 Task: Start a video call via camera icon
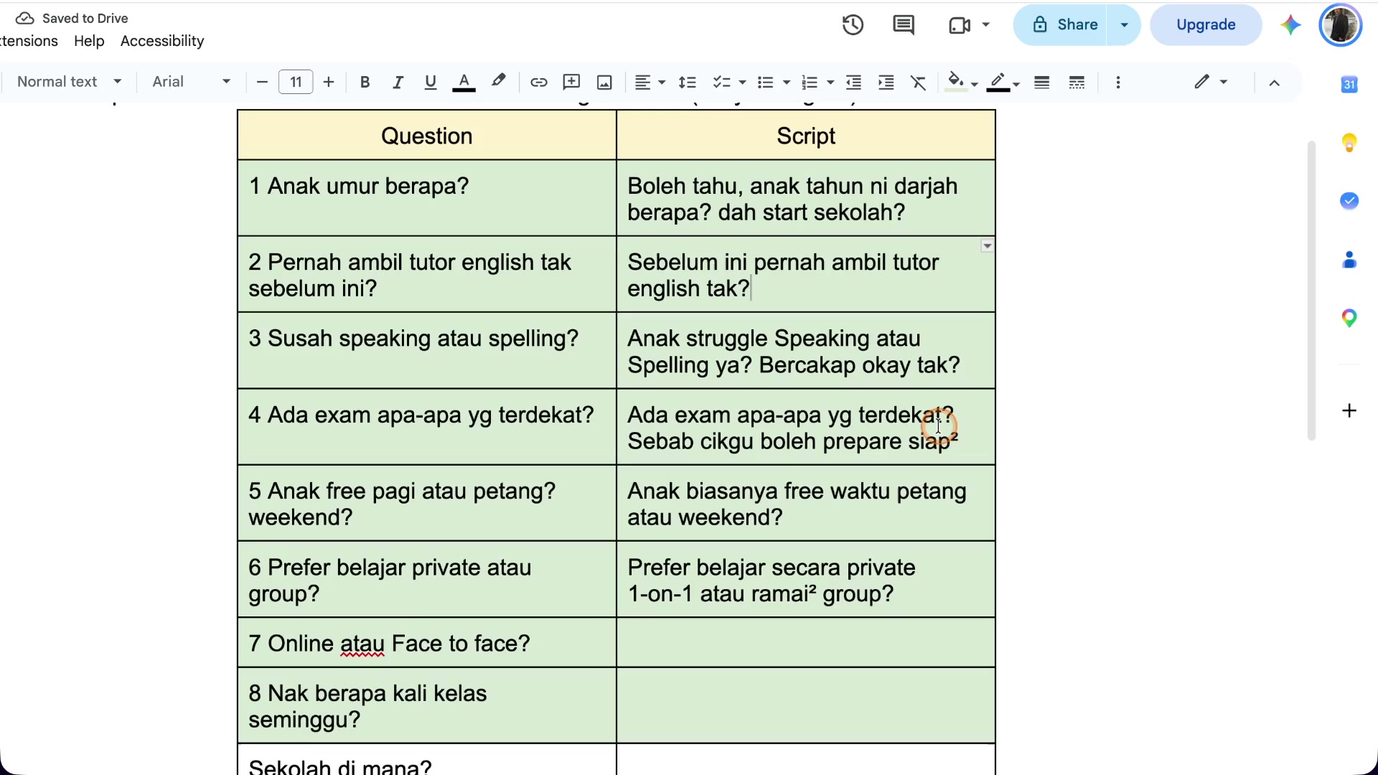[960, 25]
